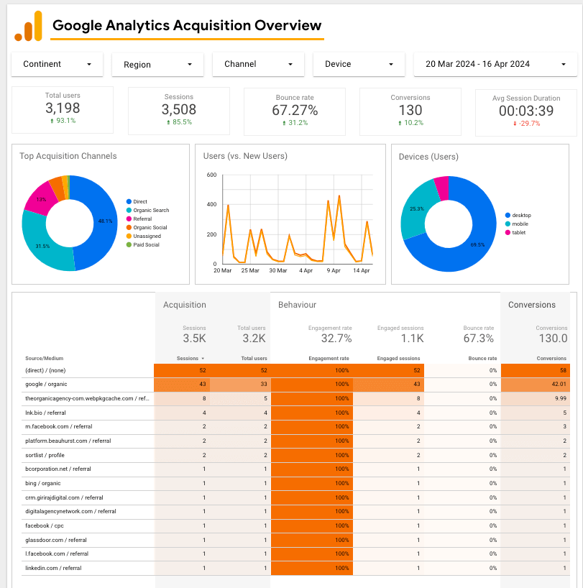Sort table by Source/Medium column header
The width and height of the screenshot is (583, 588).
[x=45, y=359]
